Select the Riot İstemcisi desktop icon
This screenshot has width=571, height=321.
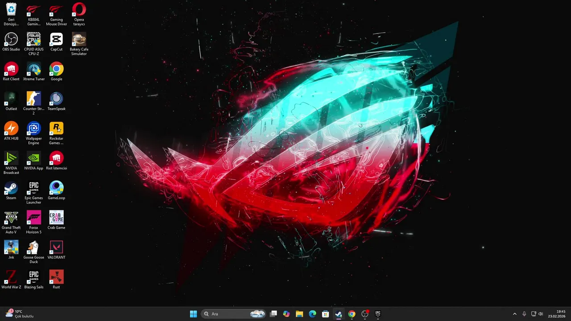[56, 161]
